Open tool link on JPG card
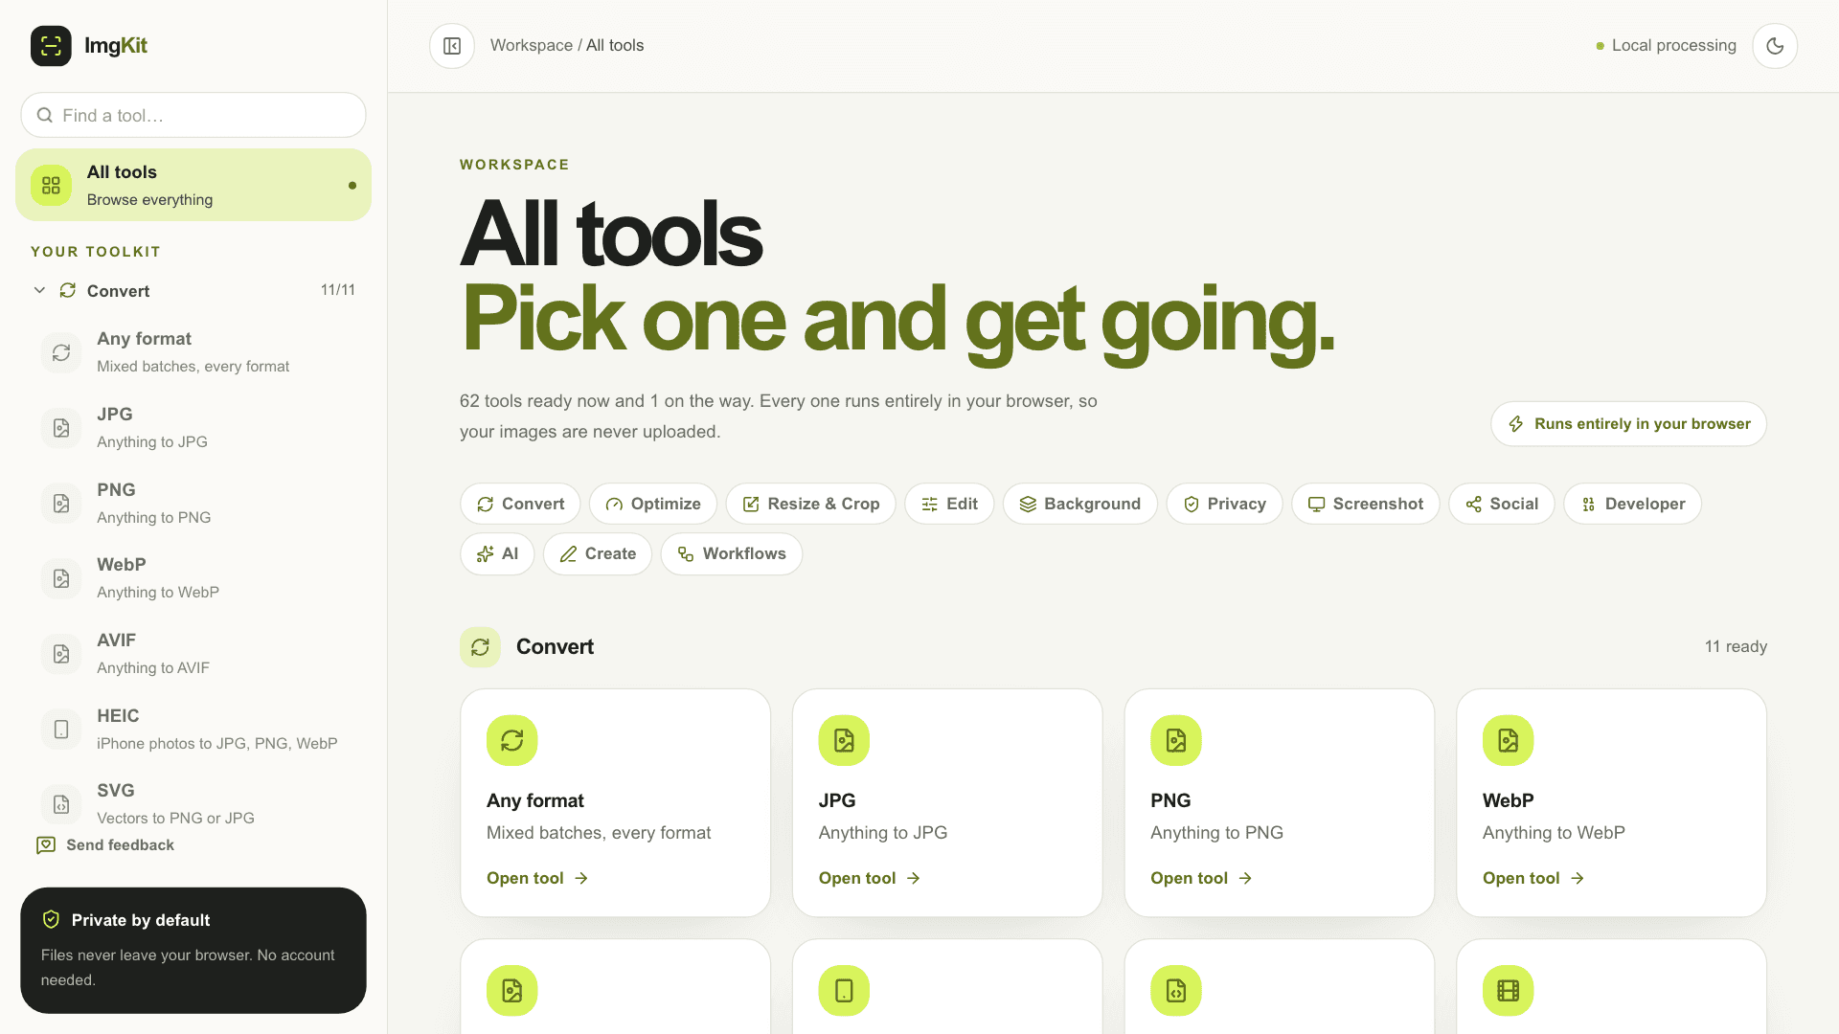Image resolution: width=1839 pixels, height=1034 pixels. [870, 878]
